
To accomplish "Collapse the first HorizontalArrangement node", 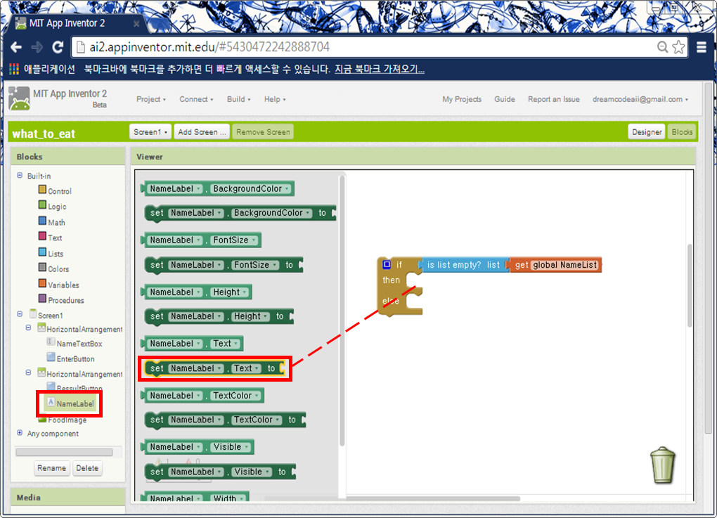I will click(x=28, y=328).
